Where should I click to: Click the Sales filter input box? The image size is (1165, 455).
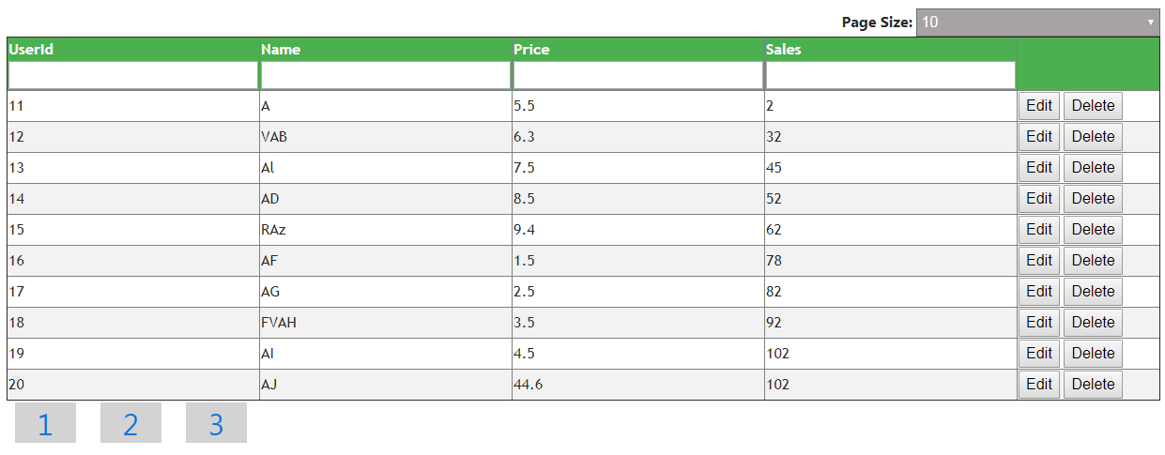coord(890,75)
